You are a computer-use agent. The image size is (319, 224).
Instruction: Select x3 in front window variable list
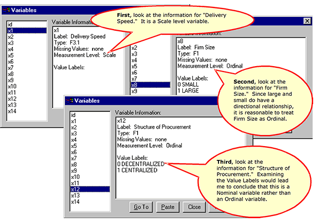click(90, 133)
